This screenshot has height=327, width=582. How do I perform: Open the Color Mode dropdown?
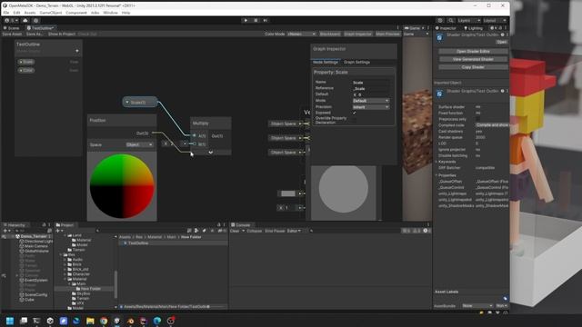301,34
